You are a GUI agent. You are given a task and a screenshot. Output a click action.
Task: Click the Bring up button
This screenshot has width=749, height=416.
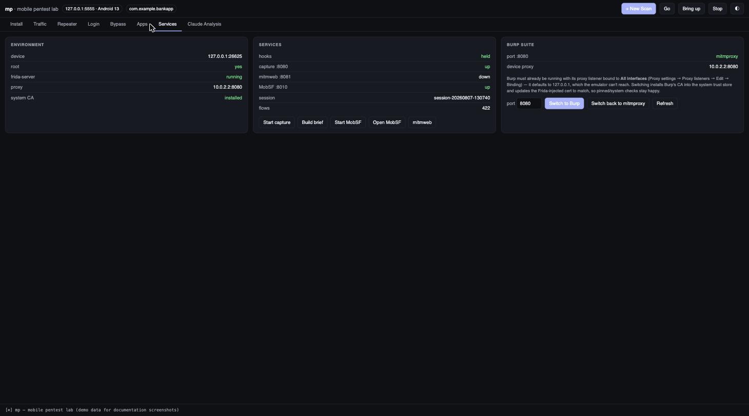[691, 9]
